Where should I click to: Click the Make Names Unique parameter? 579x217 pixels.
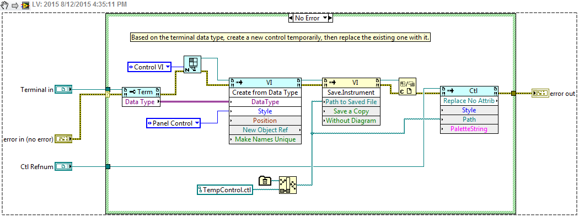(265, 139)
